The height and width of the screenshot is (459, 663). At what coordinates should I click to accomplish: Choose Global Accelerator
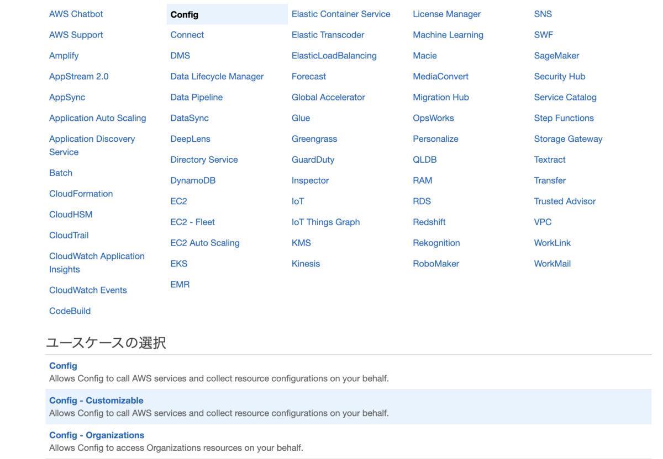(x=328, y=97)
